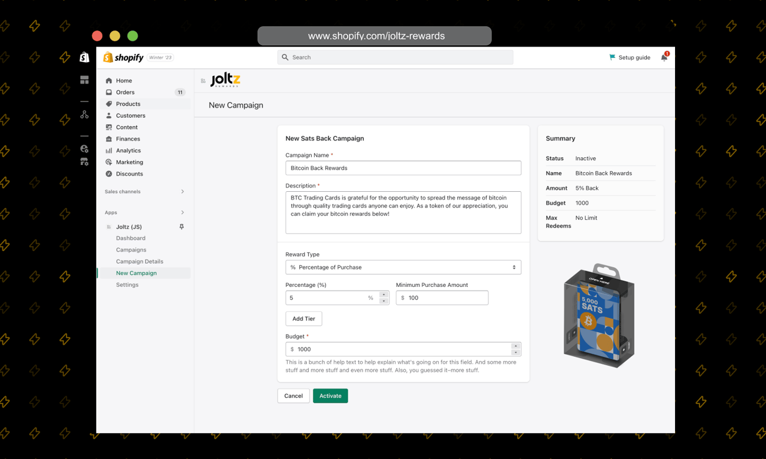Image resolution: width=766 pixels, height=459 pixels.
Task: Click into the Description text area
Action: (403, 212)
